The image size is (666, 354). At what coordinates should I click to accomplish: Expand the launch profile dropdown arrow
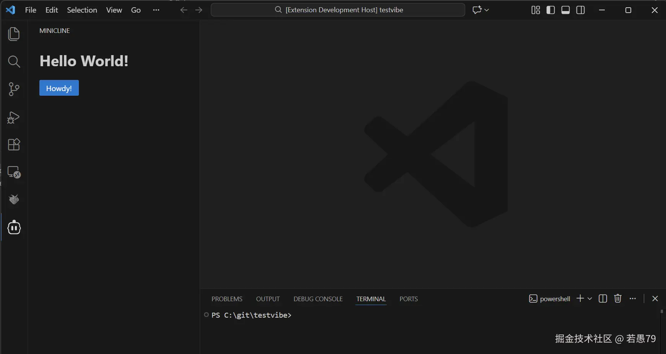pos(589,299)
